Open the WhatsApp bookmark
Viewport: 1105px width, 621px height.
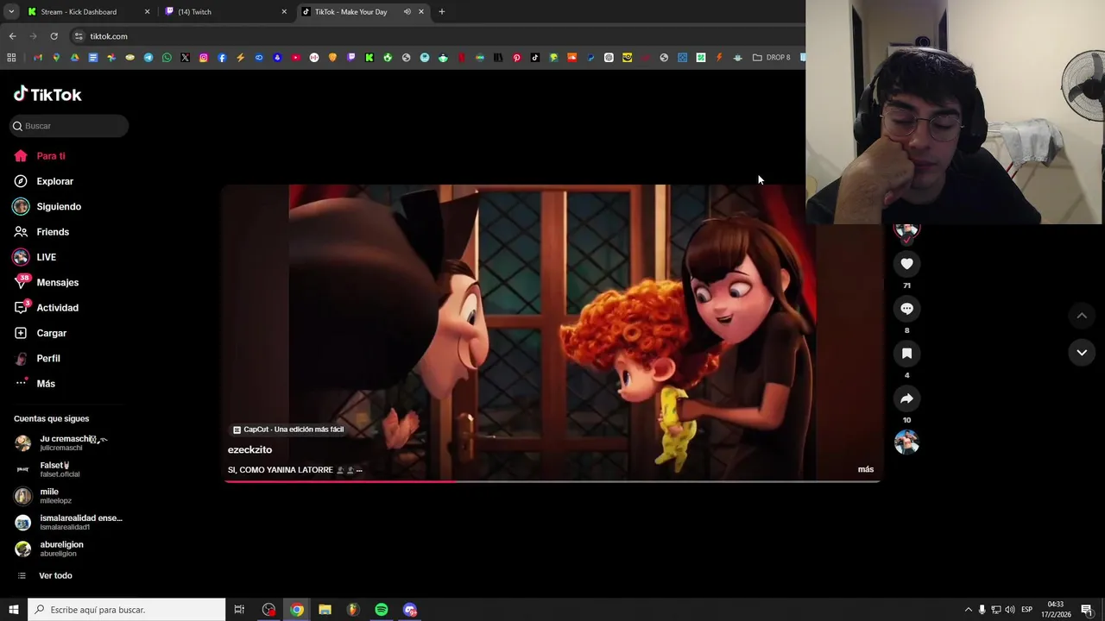click(x=167, y=58)
